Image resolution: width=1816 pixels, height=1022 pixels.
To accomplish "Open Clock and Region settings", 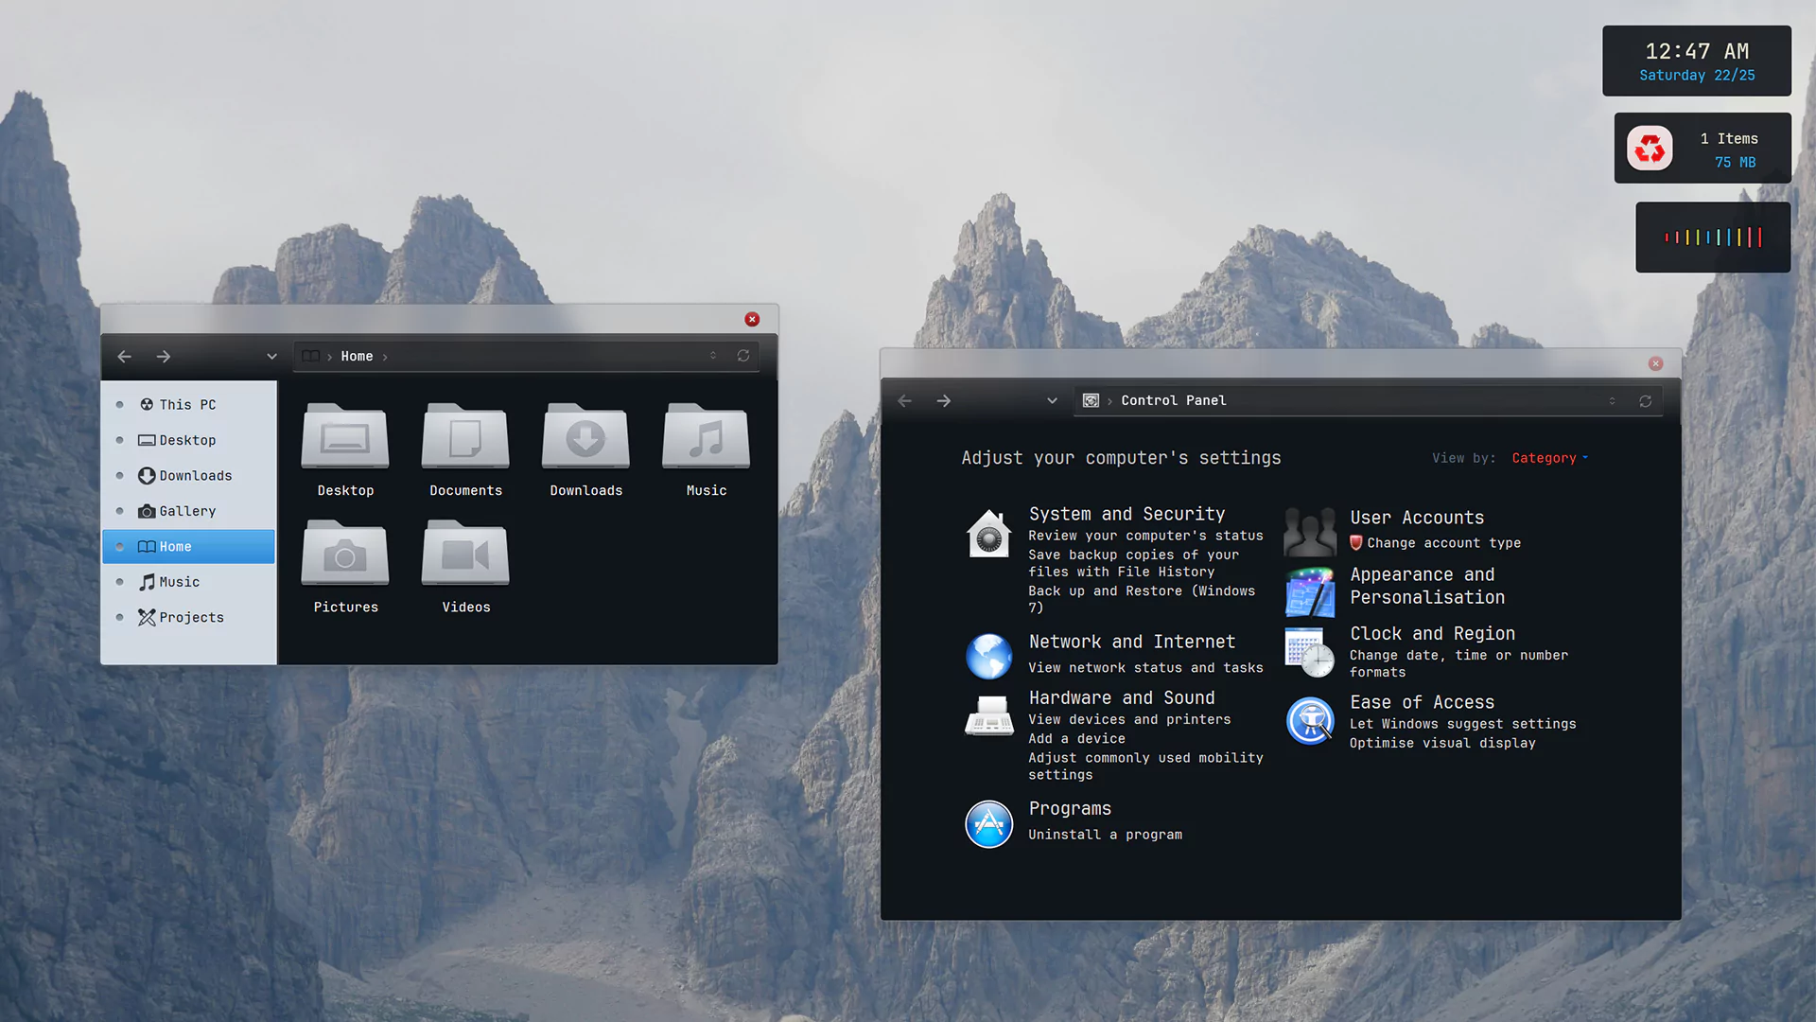I will tap(1432, 633).
